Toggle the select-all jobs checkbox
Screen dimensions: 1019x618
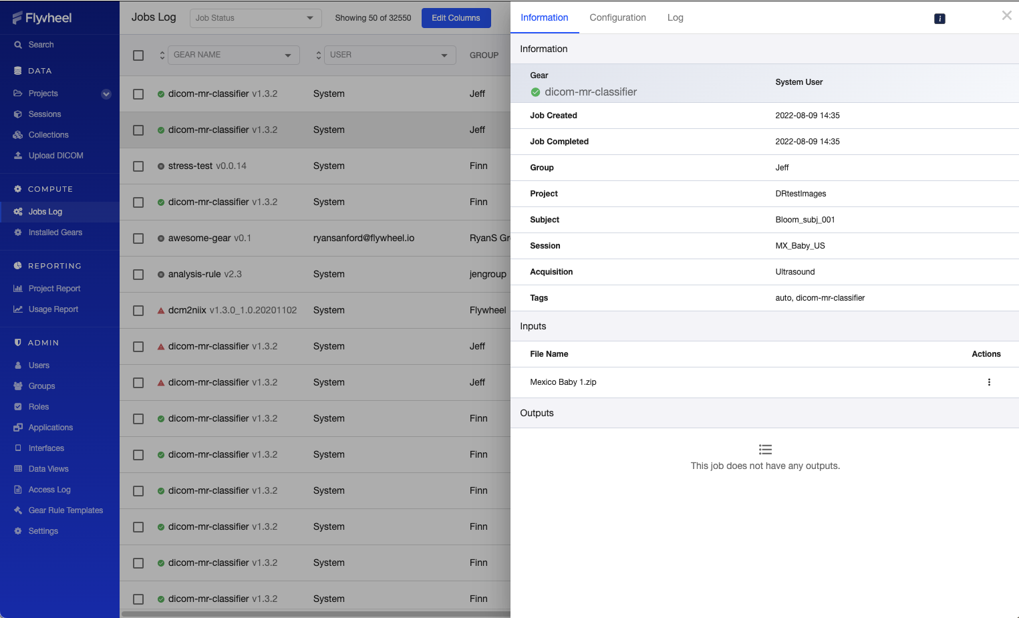[x=138, y=55]
